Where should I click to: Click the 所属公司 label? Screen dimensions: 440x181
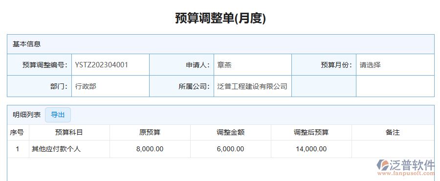point(195,86)
